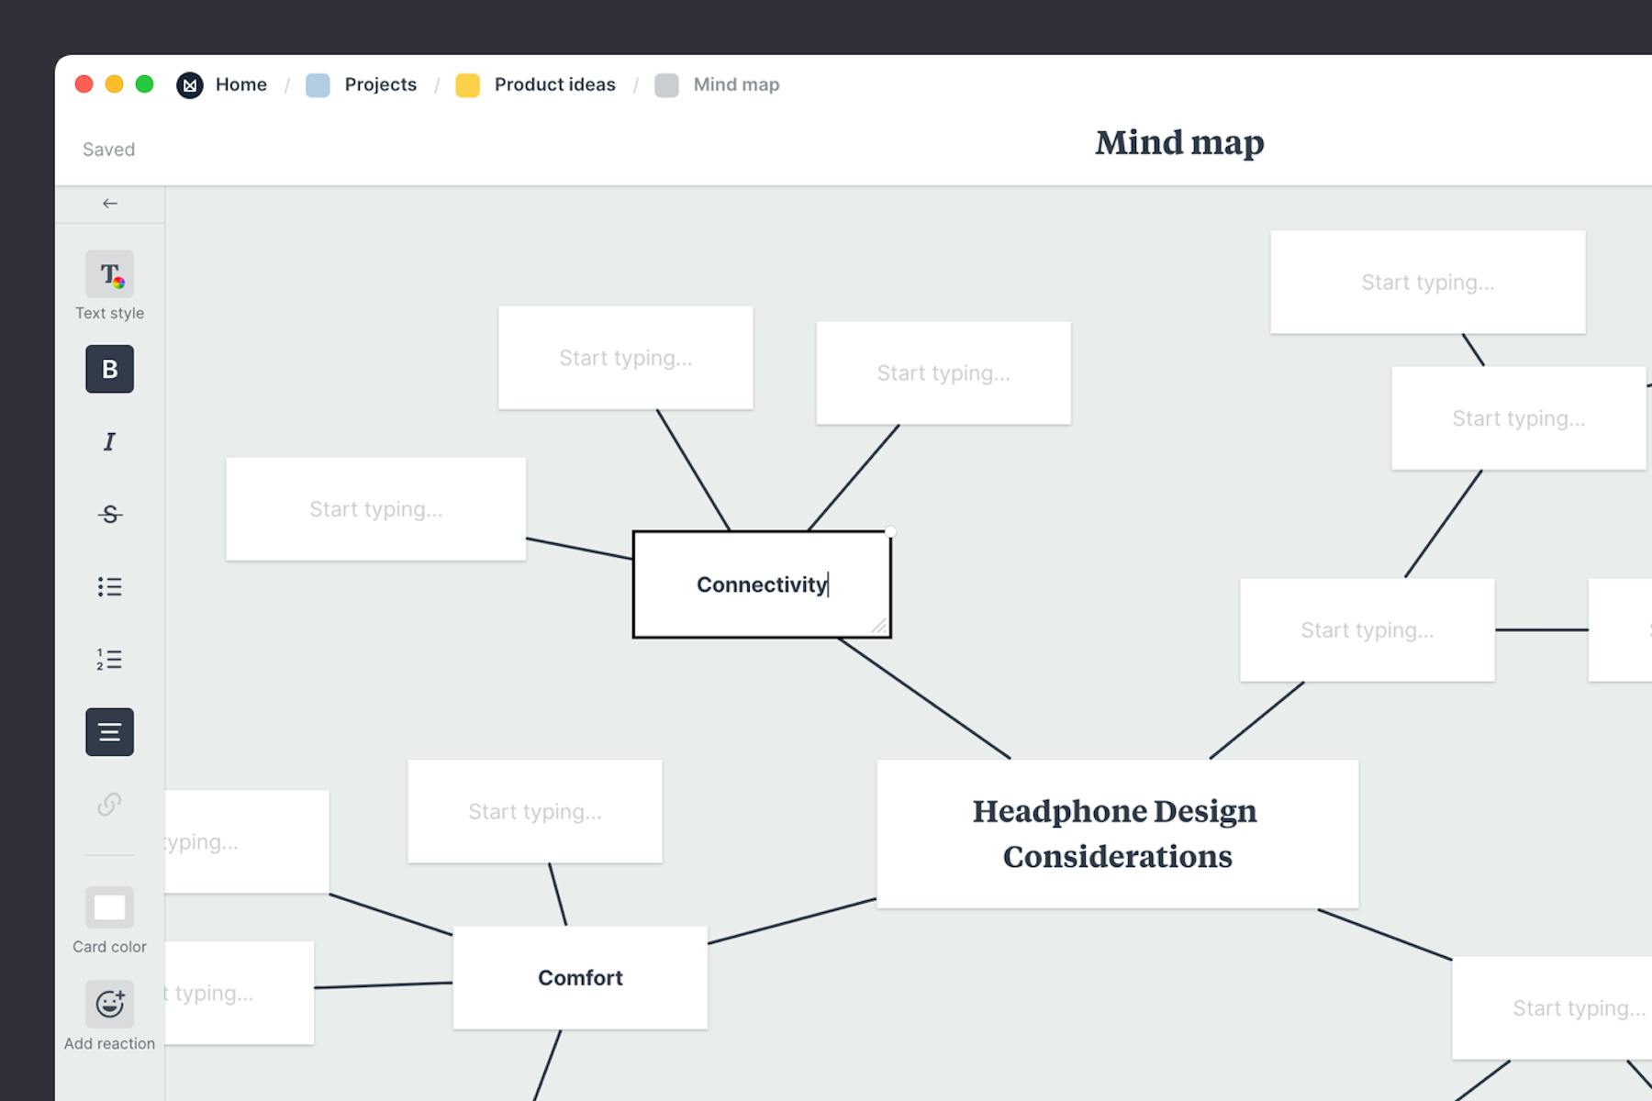1652x1101 pixels.
Task: Open the Product ideas page
Action: (553, 84)
